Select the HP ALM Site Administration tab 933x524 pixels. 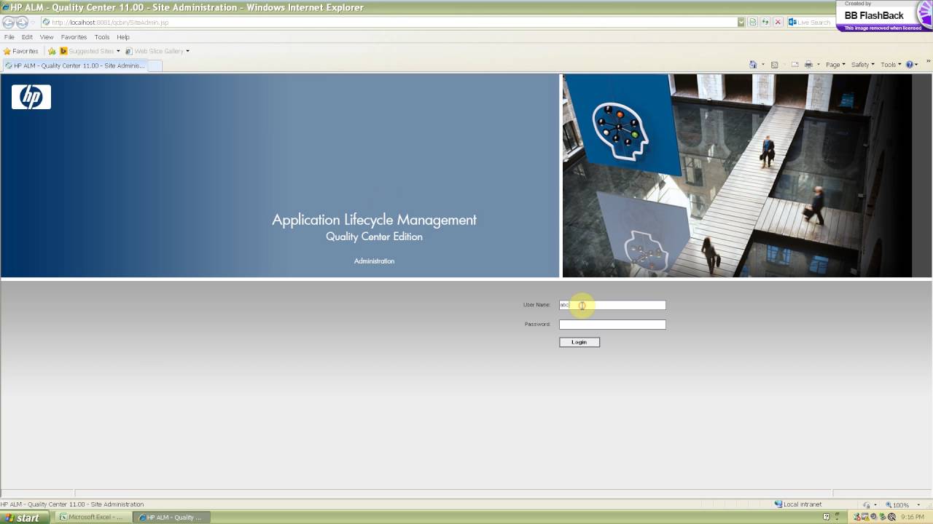tap(74, 65)
